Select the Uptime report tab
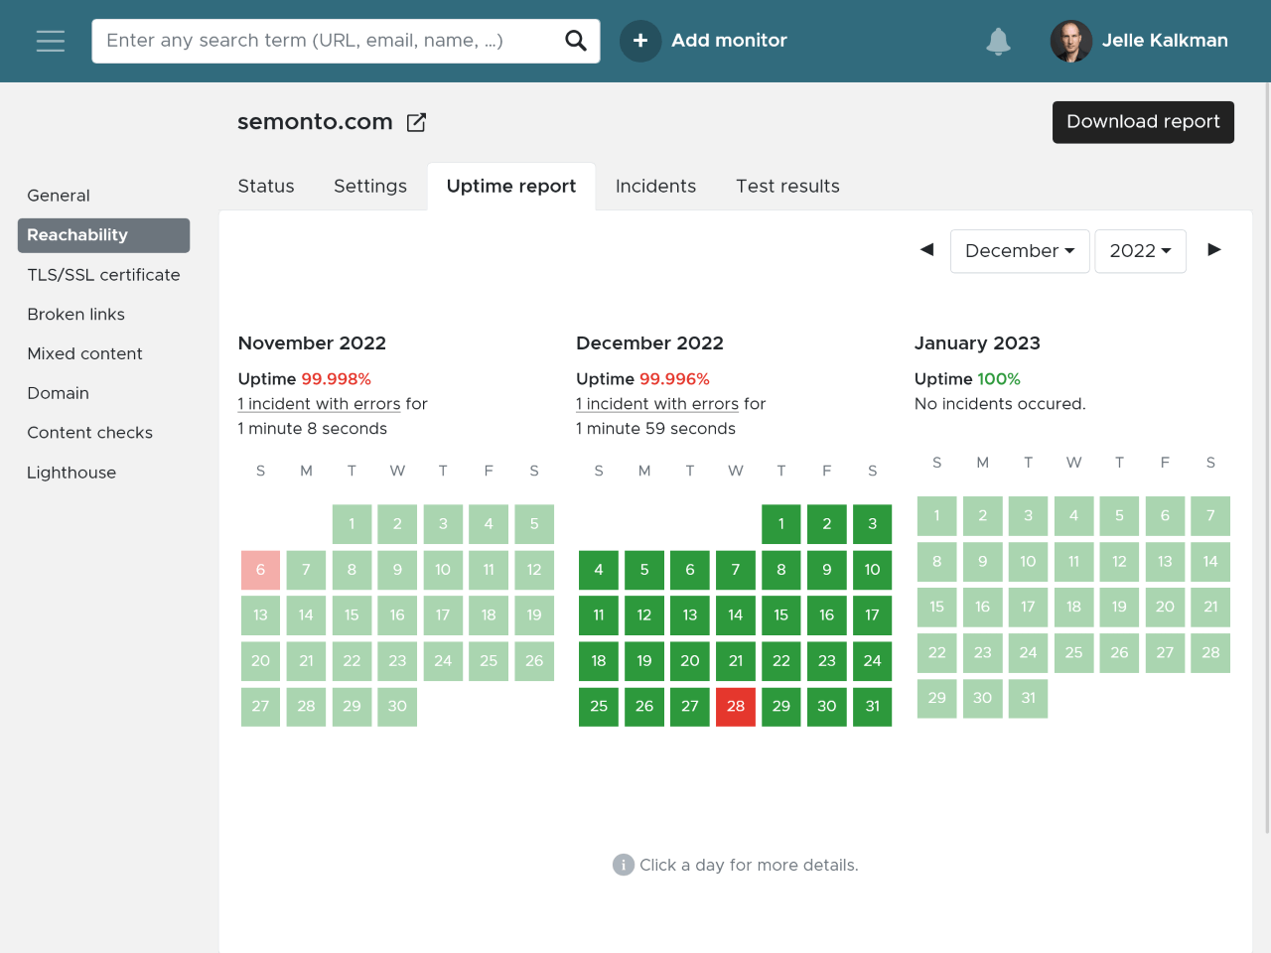The width and height of the screenshot is (1271, 953). pos(511,186)
